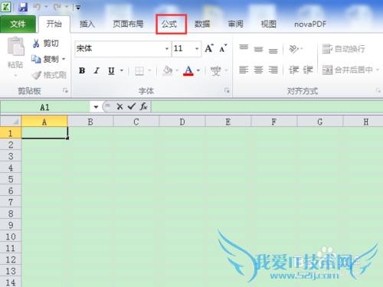The height and width of the screenshot is (287, 383).
Task: Click the formula bar input area
Action: [267, 107]
